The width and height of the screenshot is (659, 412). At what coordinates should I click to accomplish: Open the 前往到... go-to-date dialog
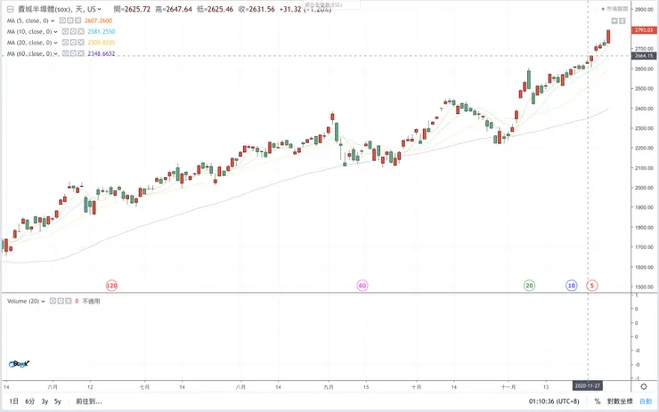pyautogui.click(x=89, y=401)
